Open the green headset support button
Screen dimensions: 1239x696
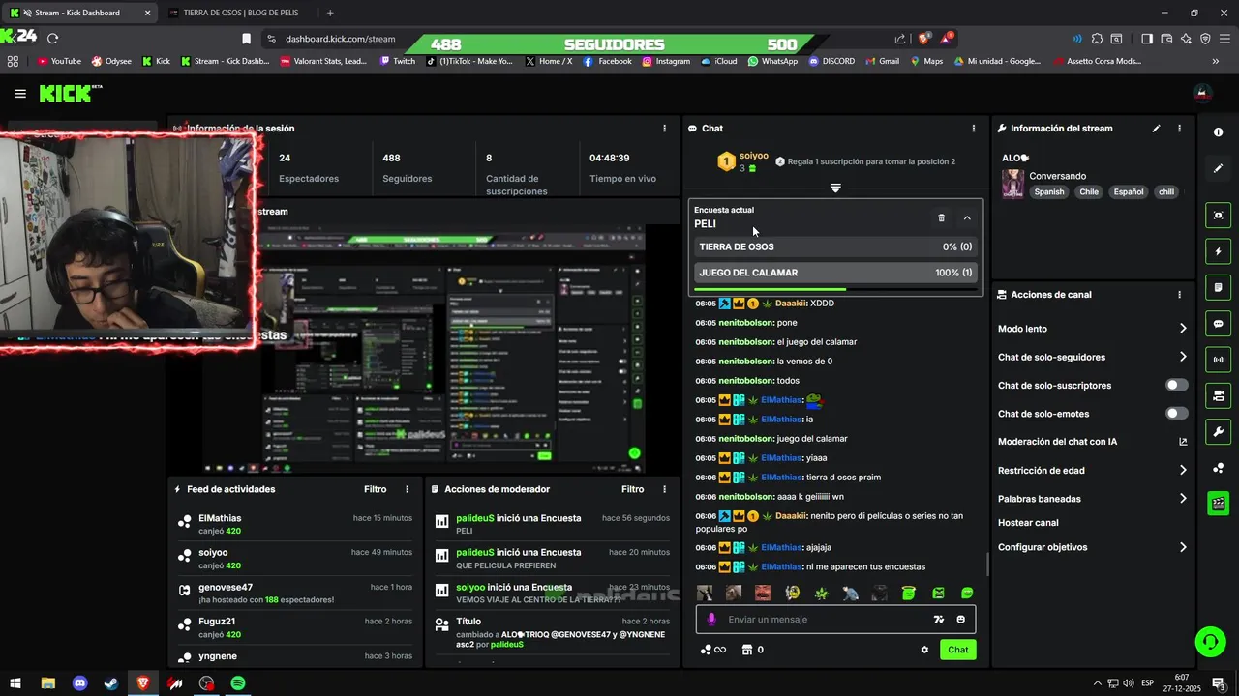pyautogui.click(x=1209, y=641)
